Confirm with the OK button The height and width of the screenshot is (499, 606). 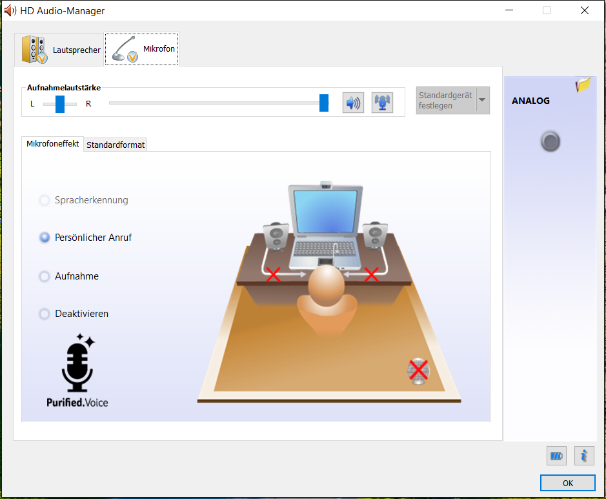pyautogui.click(x=568, y=483)
